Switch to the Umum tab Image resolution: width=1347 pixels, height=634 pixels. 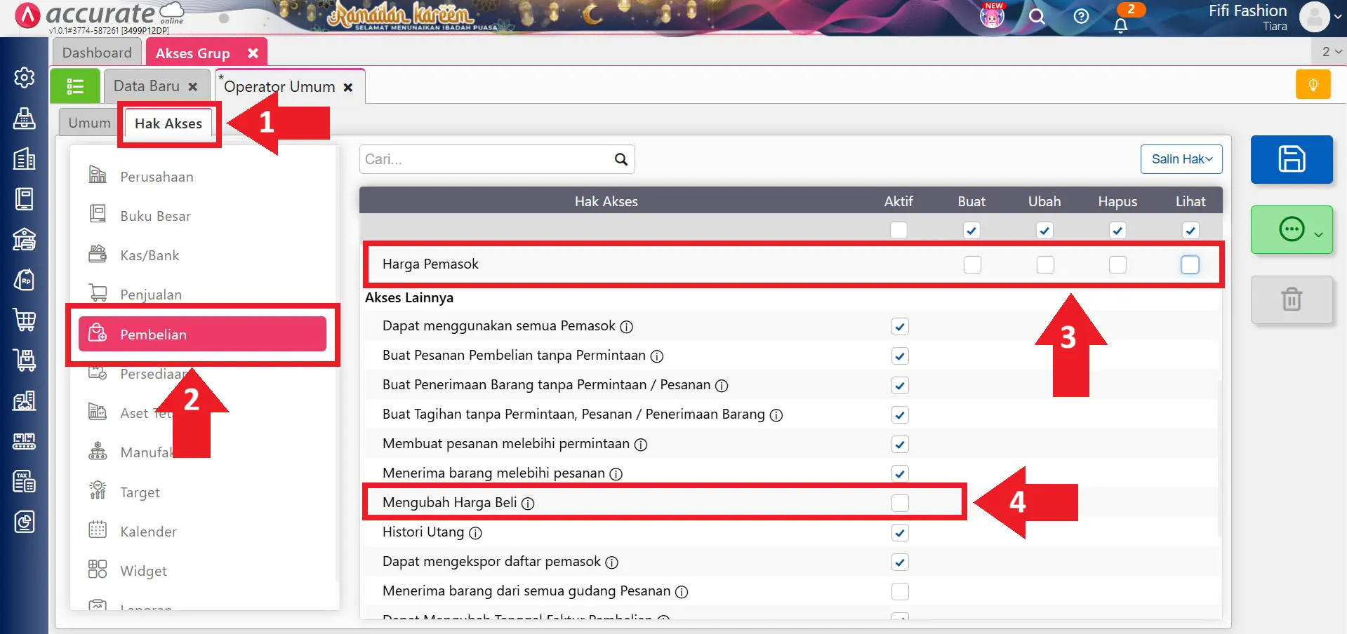tap(89, 123)
